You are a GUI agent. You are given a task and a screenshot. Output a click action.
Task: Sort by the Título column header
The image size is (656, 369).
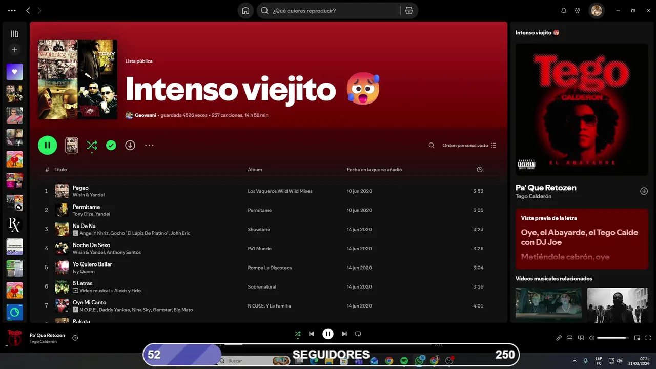(x=61, y=170)
